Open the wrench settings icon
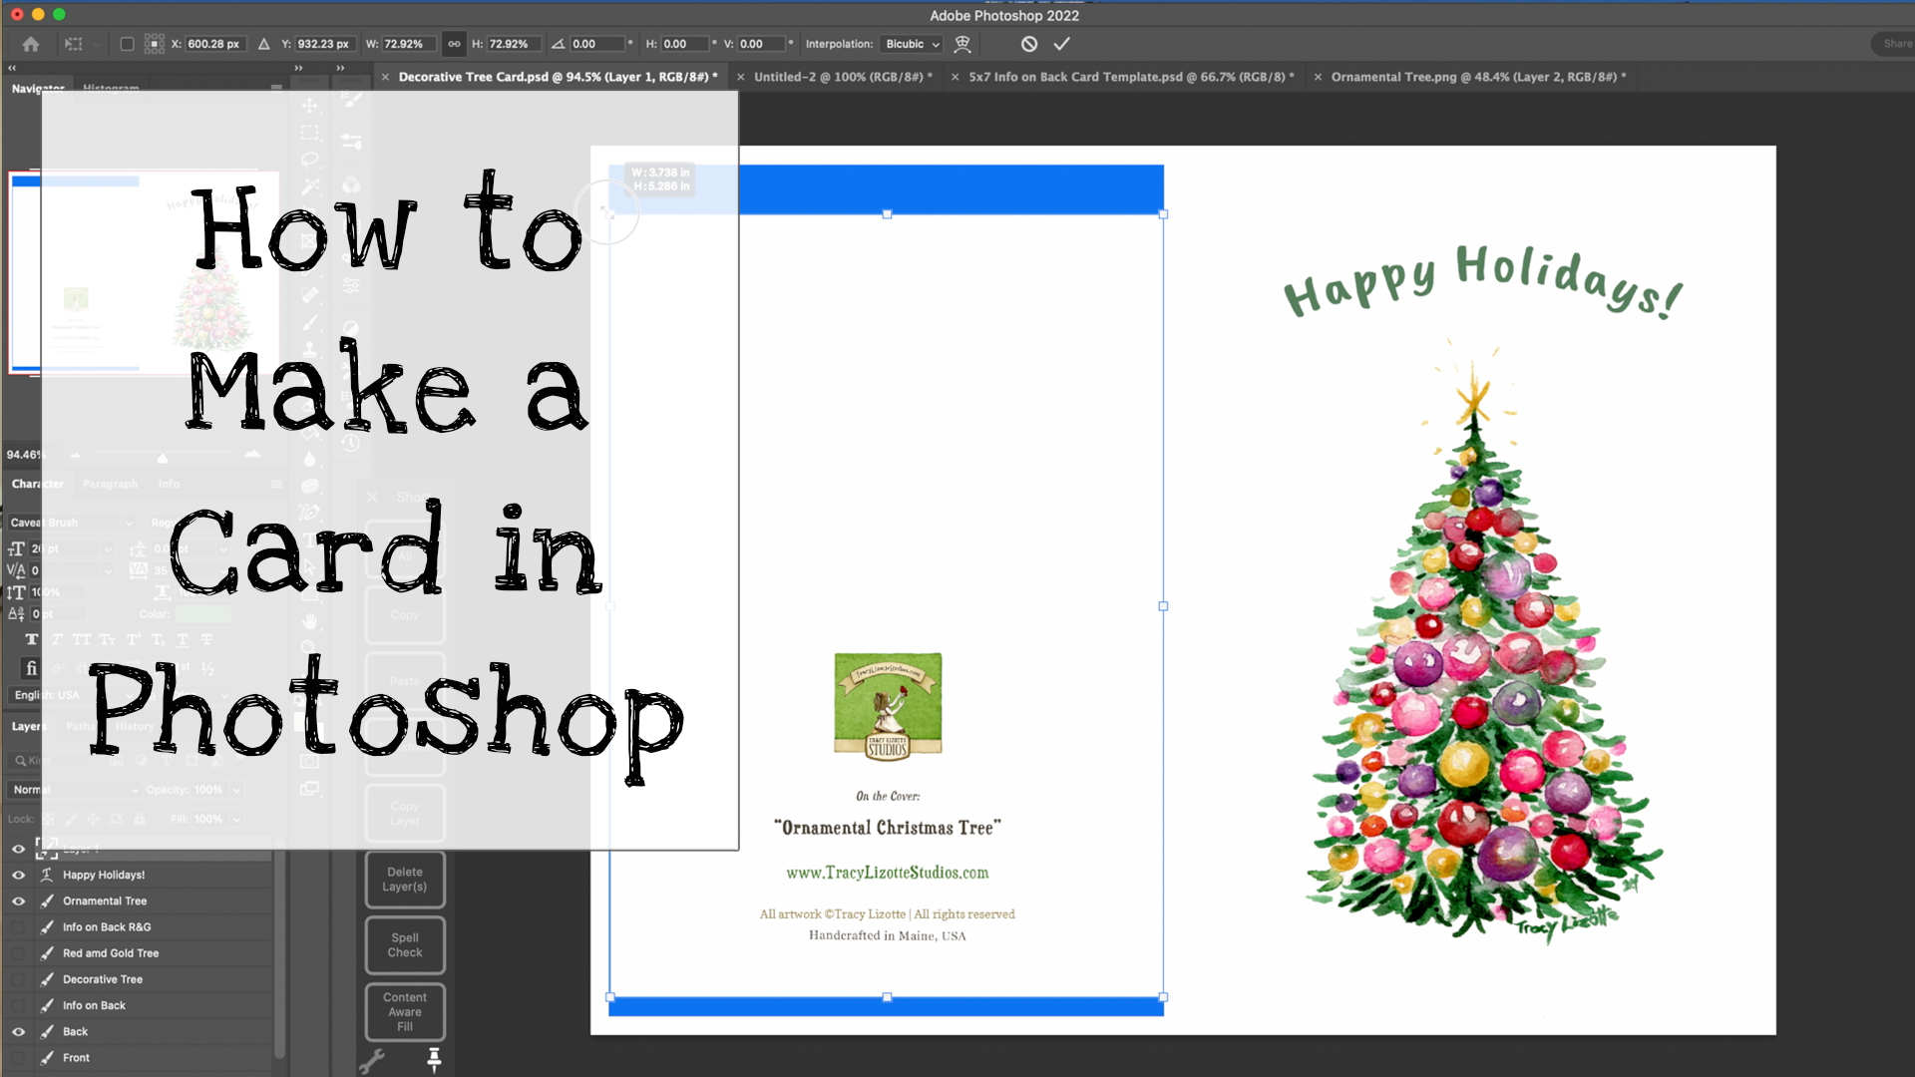Viewport: 1915px width, 1077px height. (x=372, y=1061)
